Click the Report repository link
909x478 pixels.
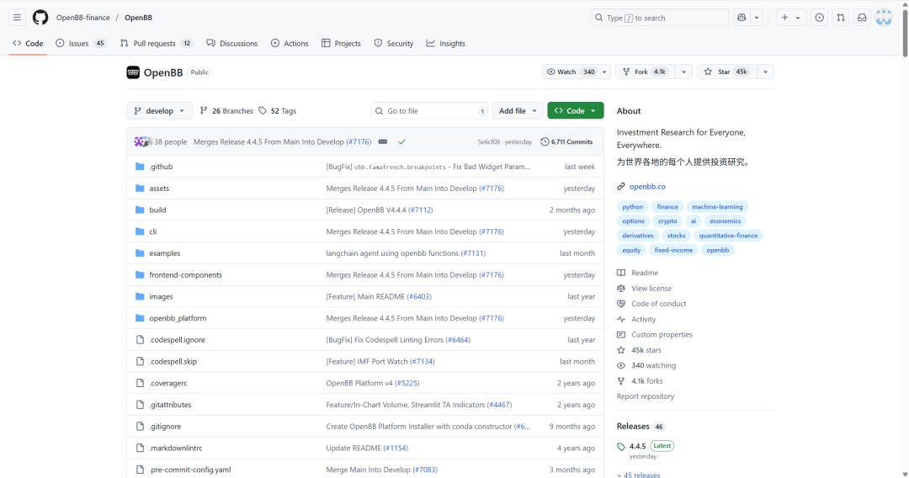click(646, 396)
